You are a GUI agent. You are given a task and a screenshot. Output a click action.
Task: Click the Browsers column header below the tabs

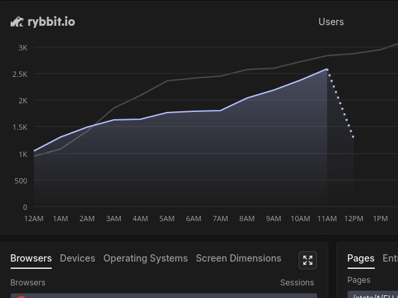pyautogui.click(x=28, y=283)
